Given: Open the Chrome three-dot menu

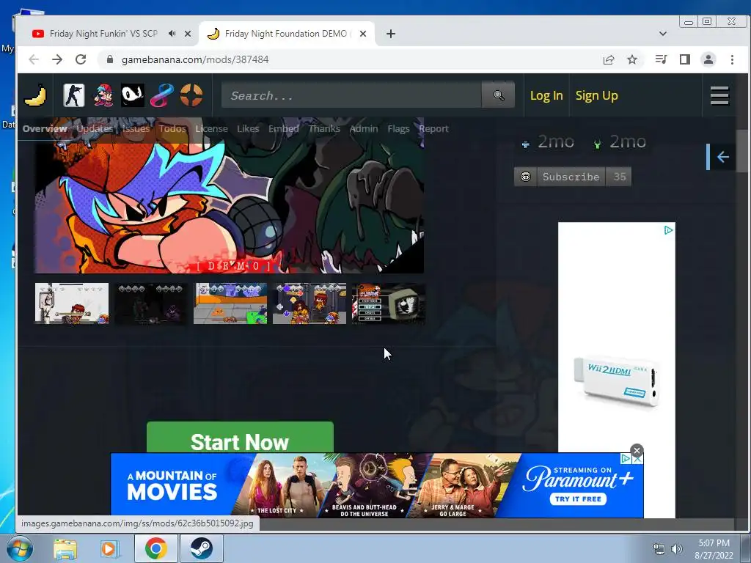Looking at the screenshot, I should coord(732,59).
